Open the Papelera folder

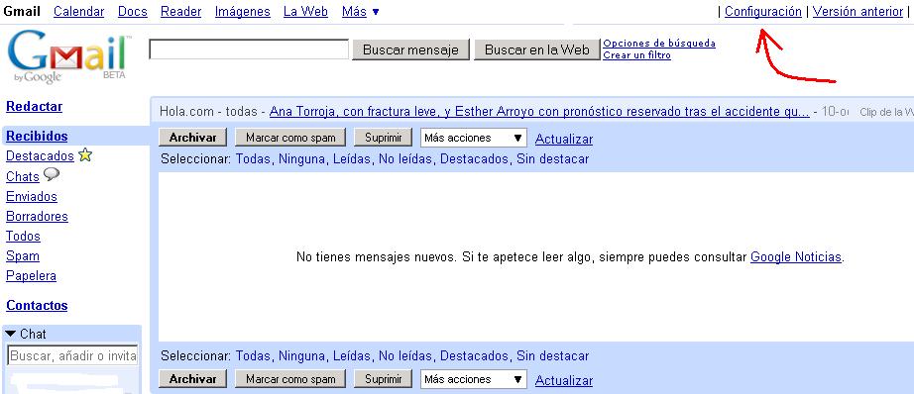click(x=31, y=275)
